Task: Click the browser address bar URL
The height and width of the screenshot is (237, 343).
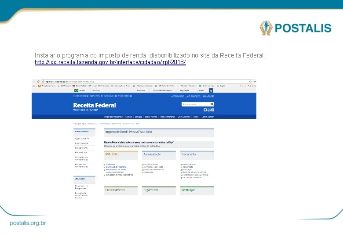Action: (x=69, y=82)
